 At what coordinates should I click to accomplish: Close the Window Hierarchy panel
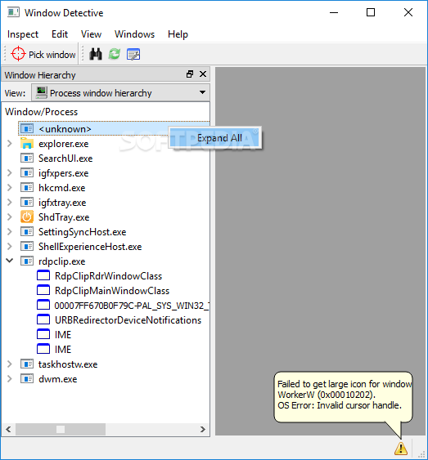point(203,74)
